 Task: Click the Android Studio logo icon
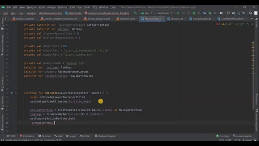point(3,7)
